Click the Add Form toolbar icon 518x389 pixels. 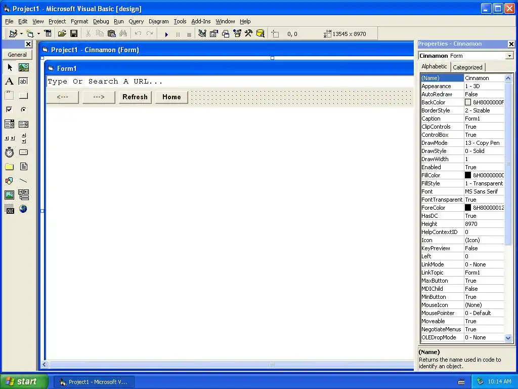pyautogui.click(x=30, y=34)
